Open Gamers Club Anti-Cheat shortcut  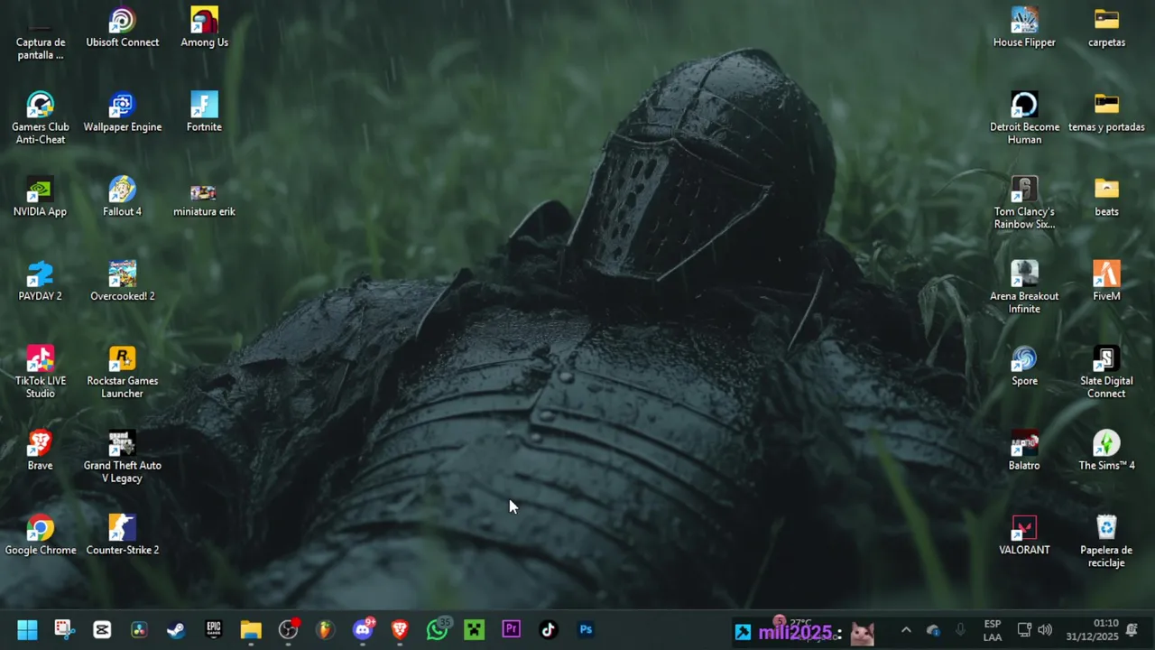(x=40, y=118)
